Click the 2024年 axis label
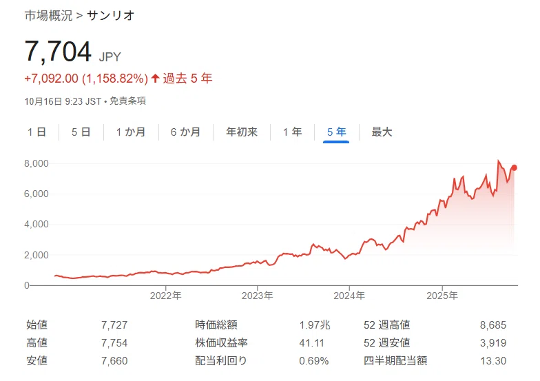 point(349,296)
